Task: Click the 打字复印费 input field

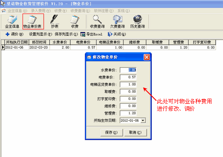Action: (x=128, y=99)
